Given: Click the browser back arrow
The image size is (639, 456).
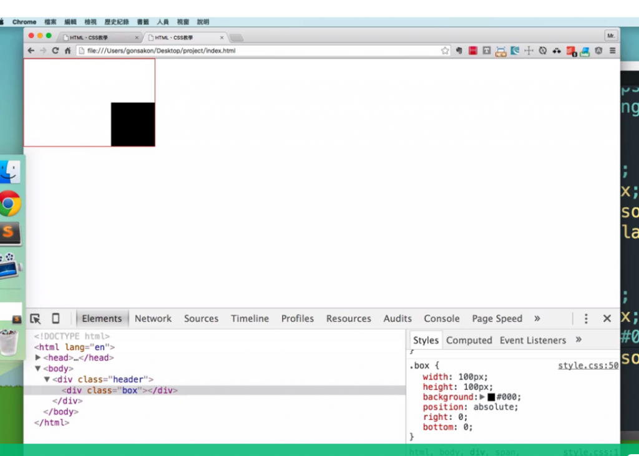Looking at the screenshot, I should tap(31, 51).
